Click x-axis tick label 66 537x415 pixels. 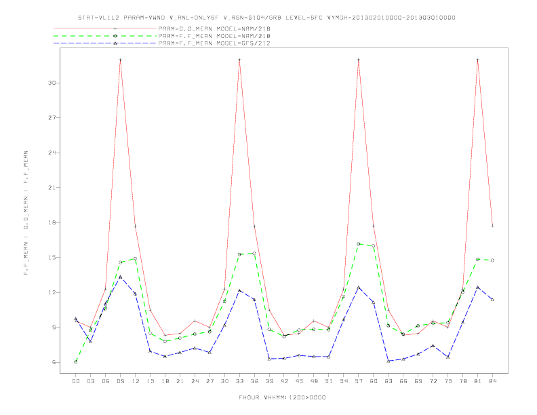pyautogui.click(x=403, y=381)
